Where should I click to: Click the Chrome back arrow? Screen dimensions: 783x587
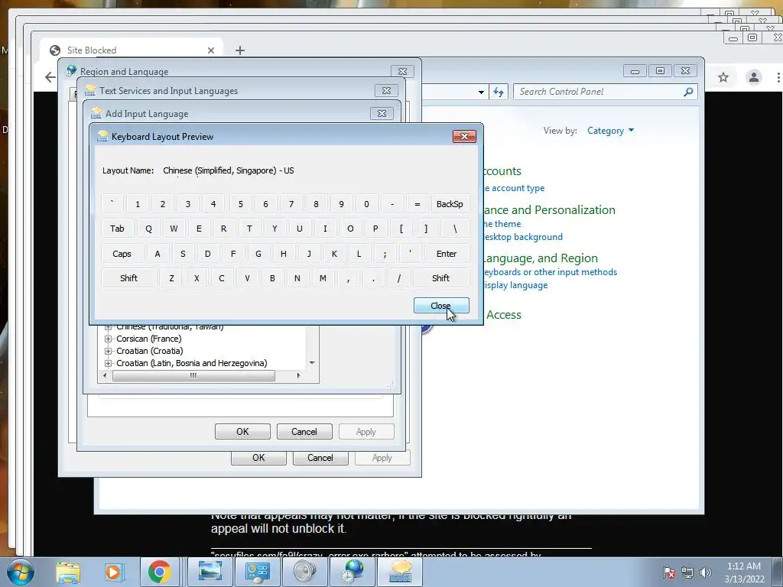point(50,77)
